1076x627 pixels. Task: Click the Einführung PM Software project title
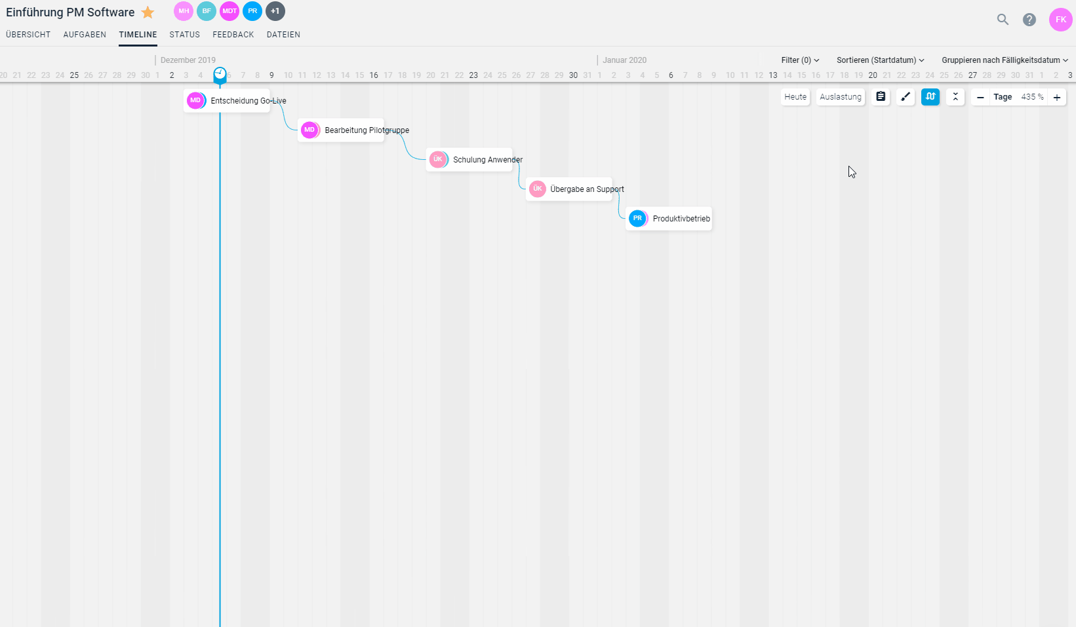tap(70, 12)
